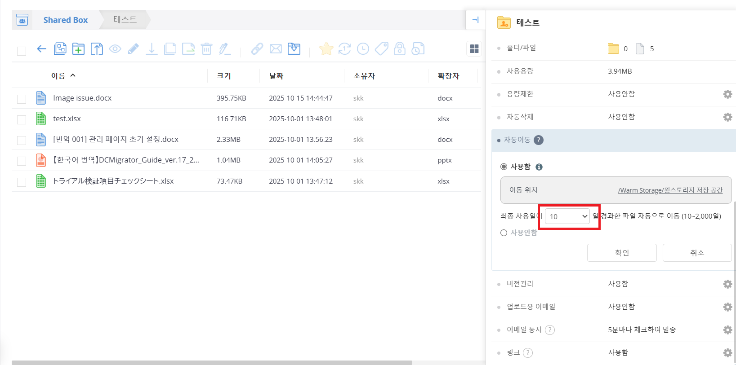
Task: Click the back arrow in the toolbar
Action: point(41,49)
